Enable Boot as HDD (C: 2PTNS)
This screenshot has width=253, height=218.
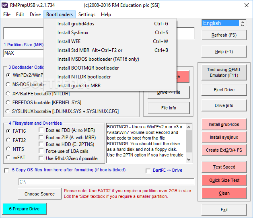click(x=41, y=144)
